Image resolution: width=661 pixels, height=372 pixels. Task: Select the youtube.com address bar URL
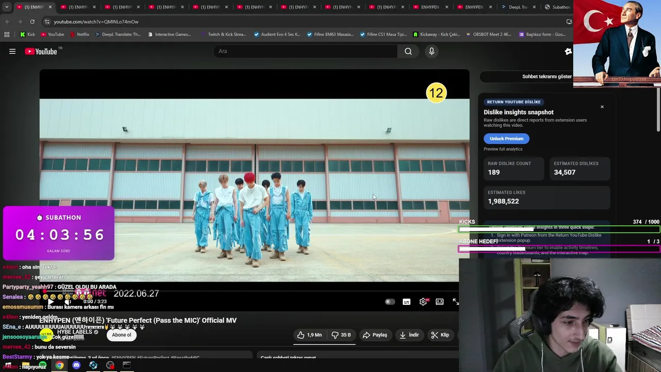click(96, 22)
